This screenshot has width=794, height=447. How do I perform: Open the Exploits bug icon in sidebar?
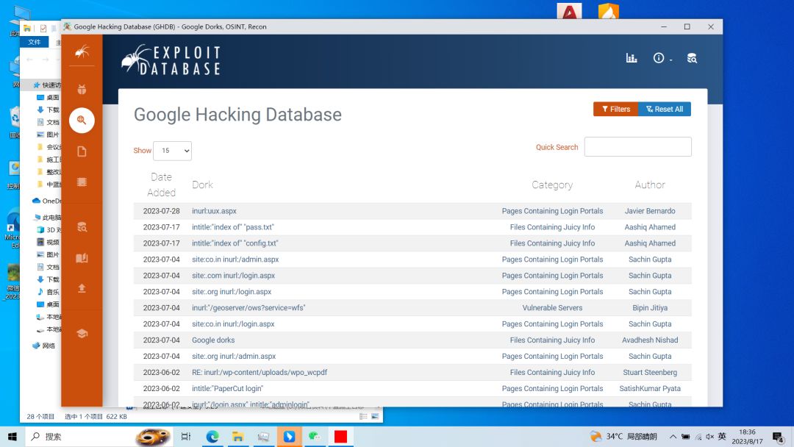pos(82,90)
